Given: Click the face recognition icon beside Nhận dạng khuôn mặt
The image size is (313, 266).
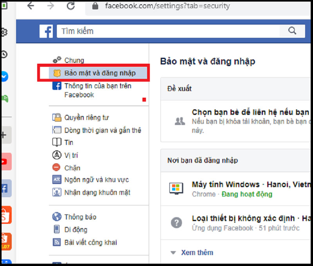Looking at the screenshot, I should pos(56,192).
